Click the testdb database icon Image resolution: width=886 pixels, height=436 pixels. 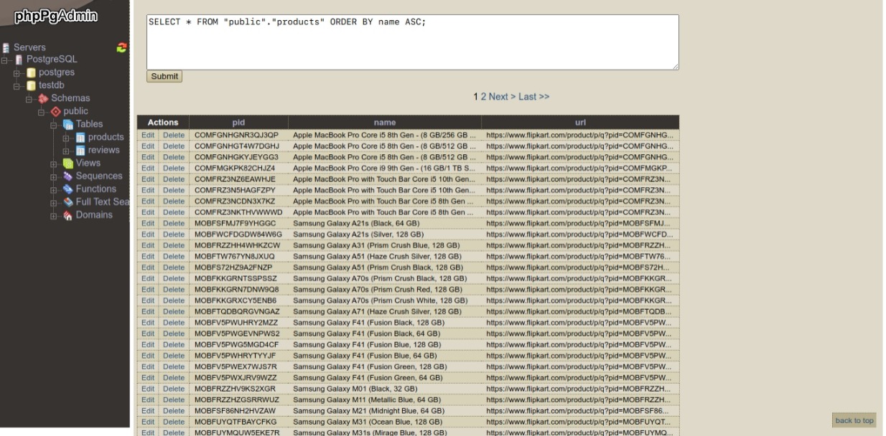32,85
